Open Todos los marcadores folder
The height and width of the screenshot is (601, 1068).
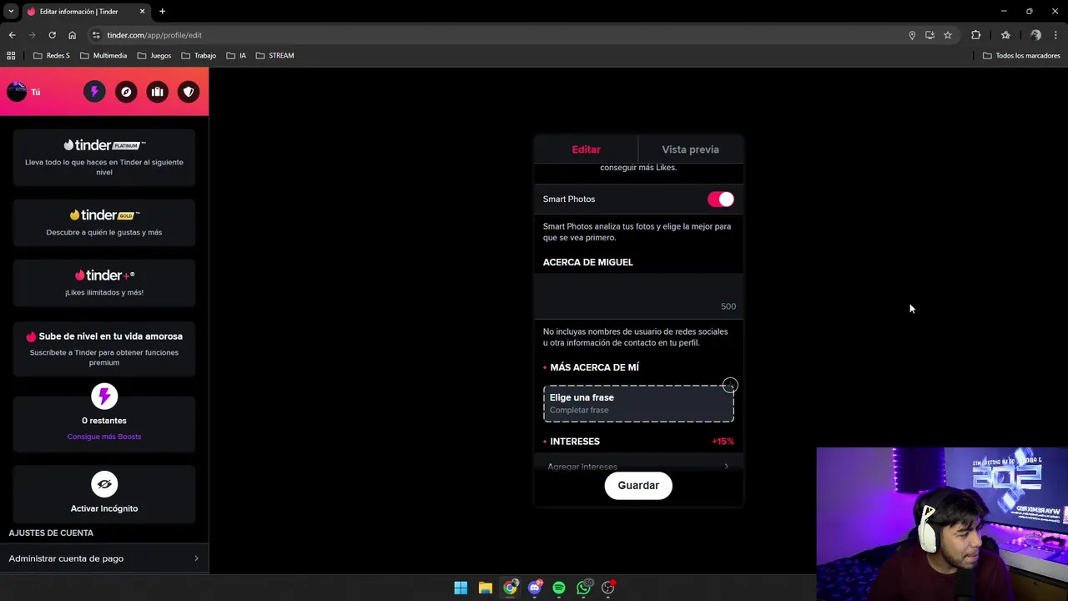pos(1021,56)
